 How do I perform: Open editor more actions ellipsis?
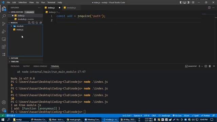(213, 8)
